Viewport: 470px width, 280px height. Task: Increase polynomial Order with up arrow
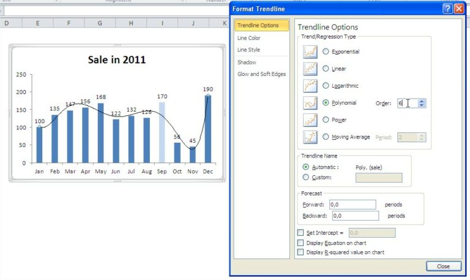coord(422,101)
